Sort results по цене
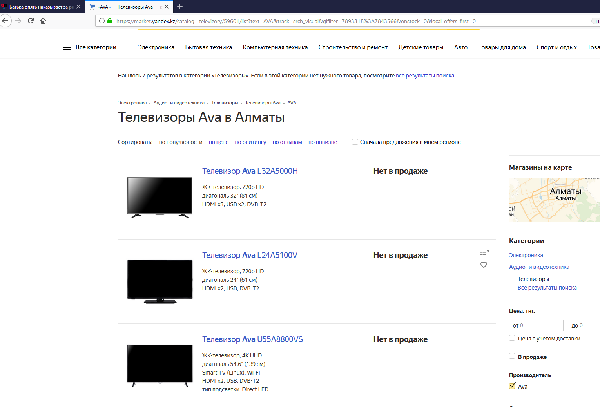The width and height of the screenshot is (600, 407). (x=219, y=142)
